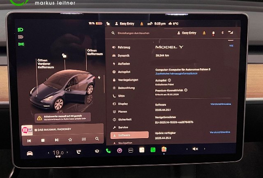Click the download icon in settings header
The height and width of the screenshot is (178, 263).
204,33
